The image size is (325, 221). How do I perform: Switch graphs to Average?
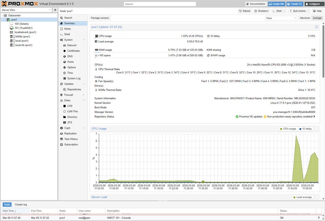click(317, 18)
